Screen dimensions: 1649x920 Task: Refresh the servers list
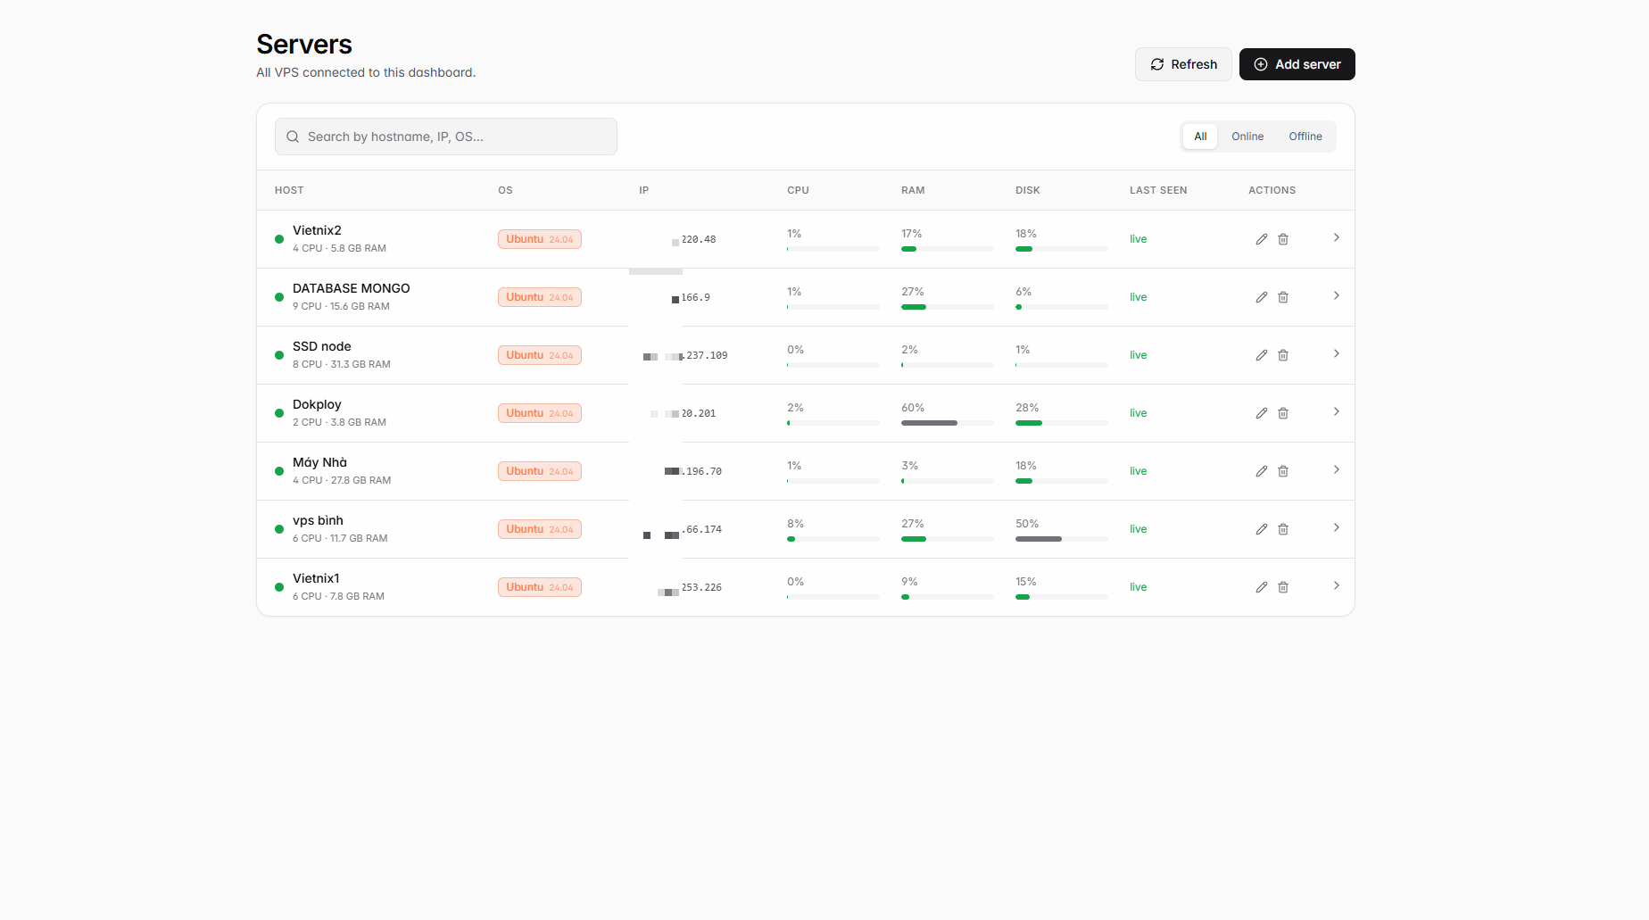pos(1183,64)
